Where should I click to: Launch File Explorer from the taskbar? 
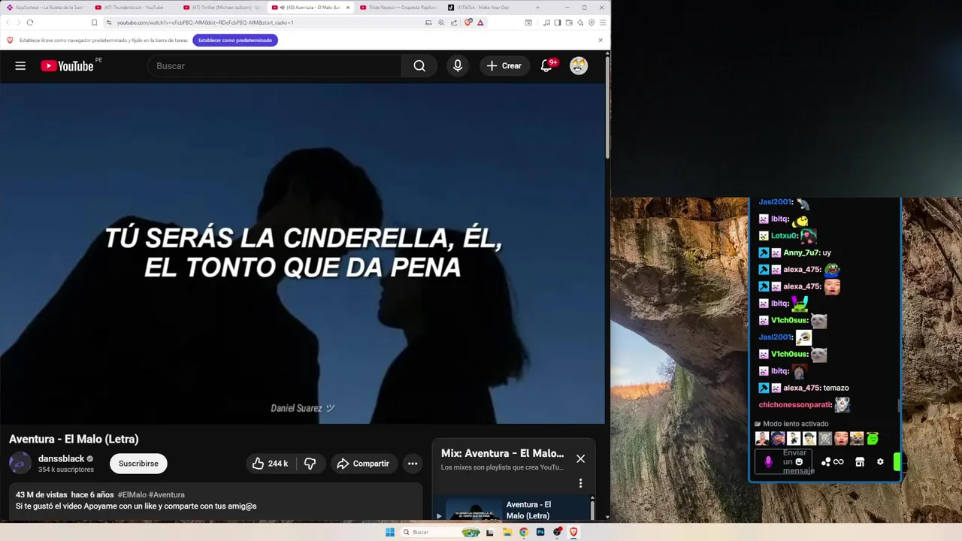pyautogui.click(x=507, y=532)
